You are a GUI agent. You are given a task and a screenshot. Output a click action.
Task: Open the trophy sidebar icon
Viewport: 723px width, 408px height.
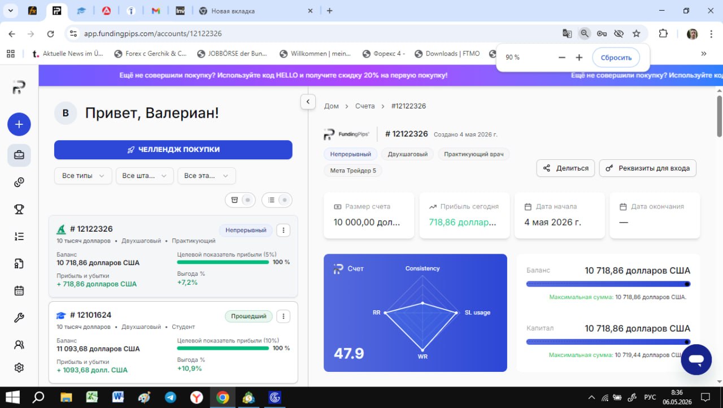point(19,210)
